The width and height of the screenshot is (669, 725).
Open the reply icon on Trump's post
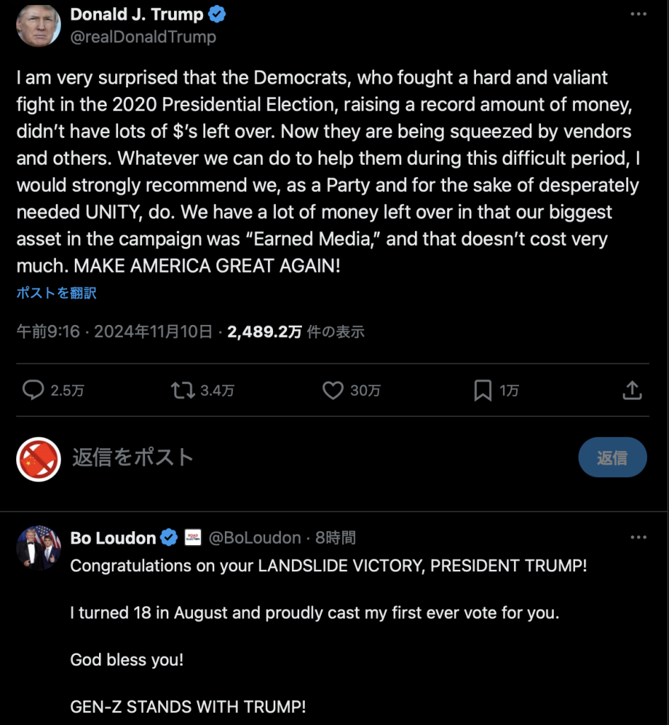[x=31, y=390]
